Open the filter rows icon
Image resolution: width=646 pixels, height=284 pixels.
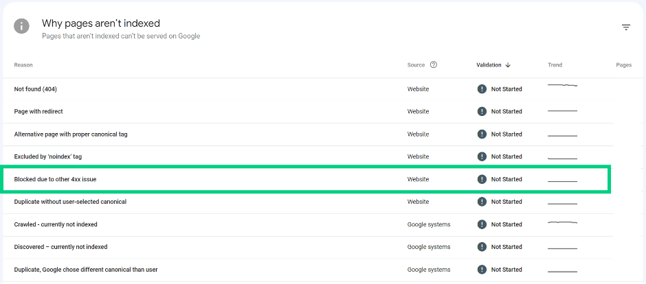[x=626, y=27]
